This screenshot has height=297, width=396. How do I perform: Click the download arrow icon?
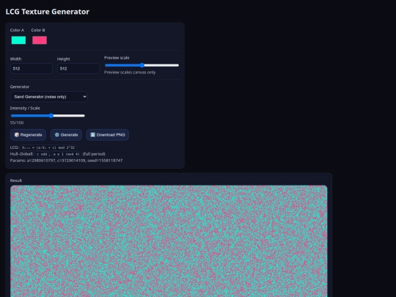pyautogui.click(x=92, y=135)
